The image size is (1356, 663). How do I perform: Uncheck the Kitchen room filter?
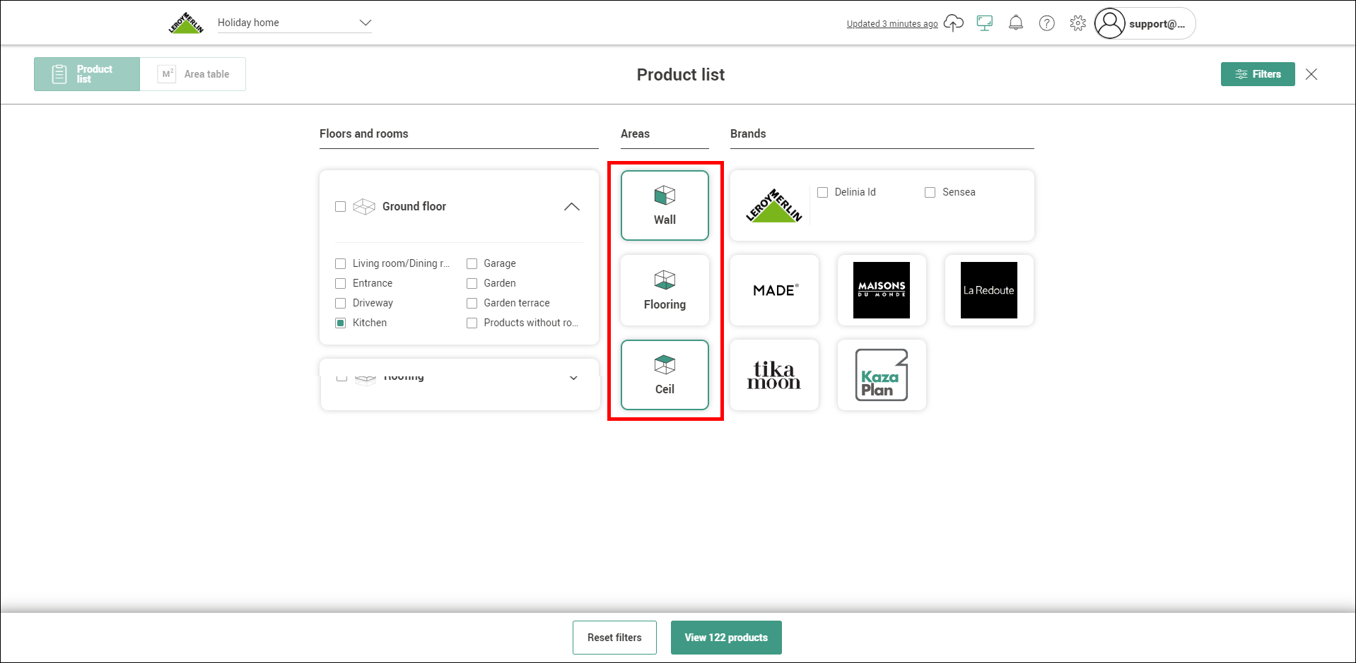point(340,323)
